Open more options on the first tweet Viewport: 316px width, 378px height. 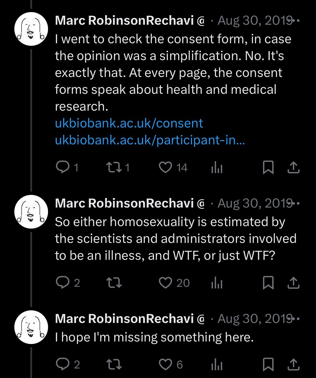(x=296, y=21)
